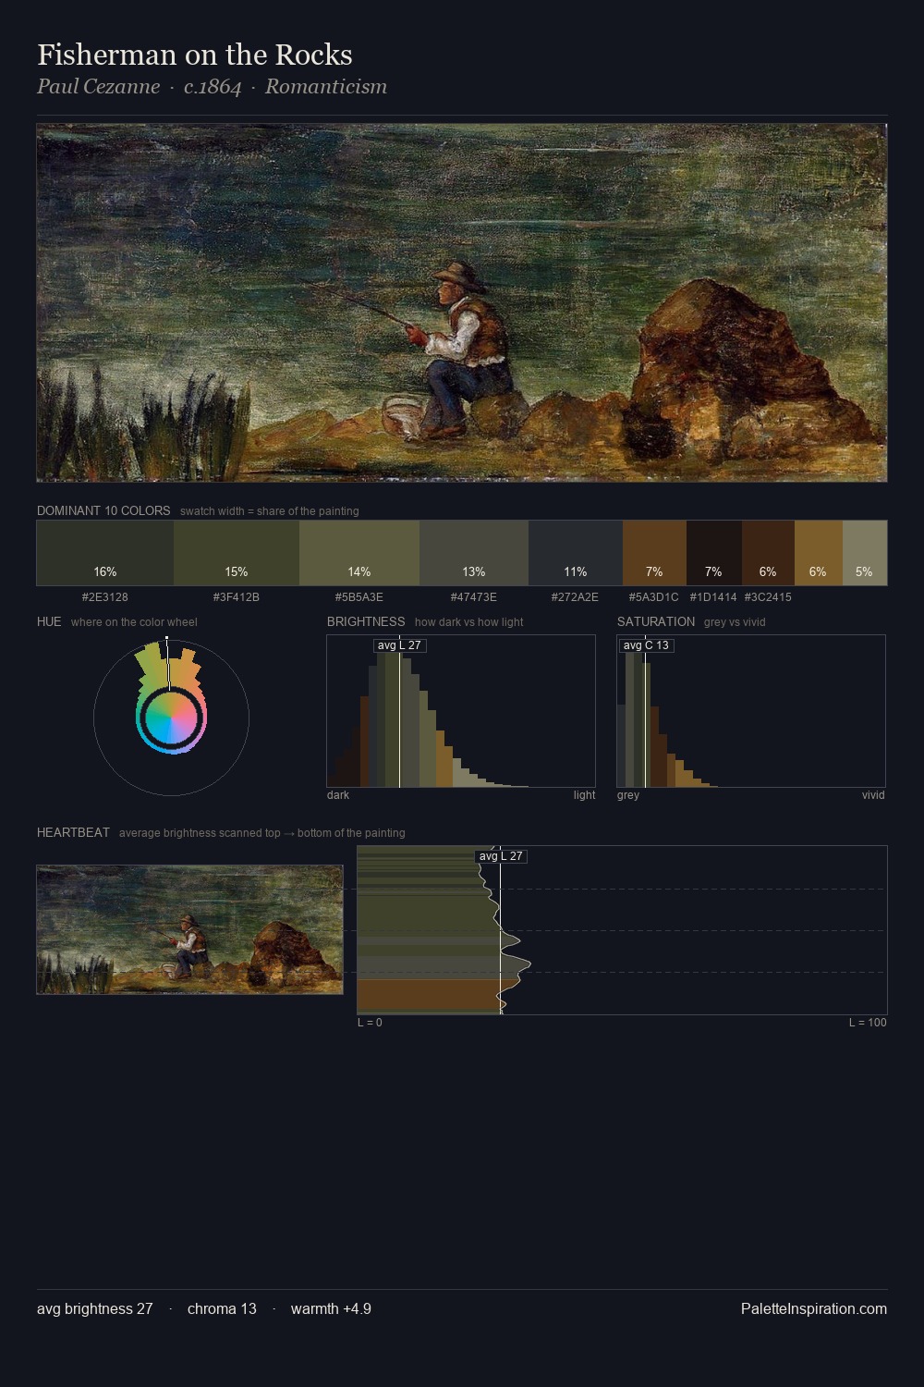Click the 'L = 100' axis label
The width and height of the screenshot is (924, 1387).
pyautogui.click(x=868, y=1023)
